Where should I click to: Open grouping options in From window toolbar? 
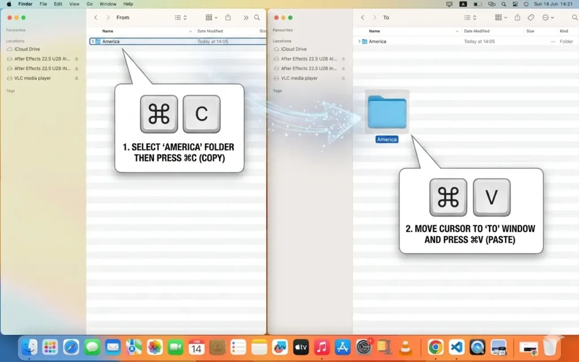click(211, 18)
